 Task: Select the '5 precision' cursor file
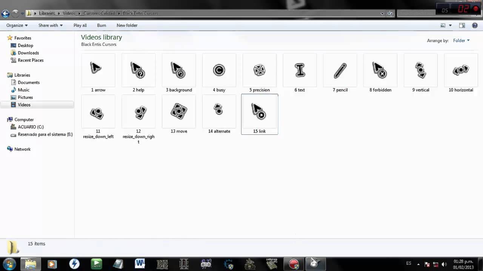point(259,73)
